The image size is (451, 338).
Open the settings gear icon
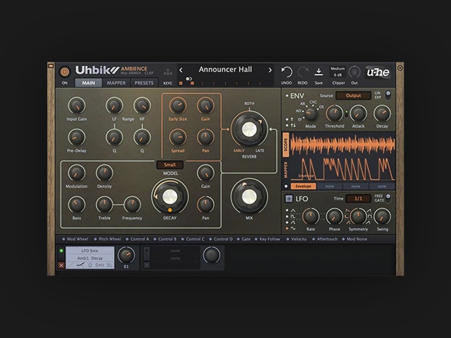[400, 68]
